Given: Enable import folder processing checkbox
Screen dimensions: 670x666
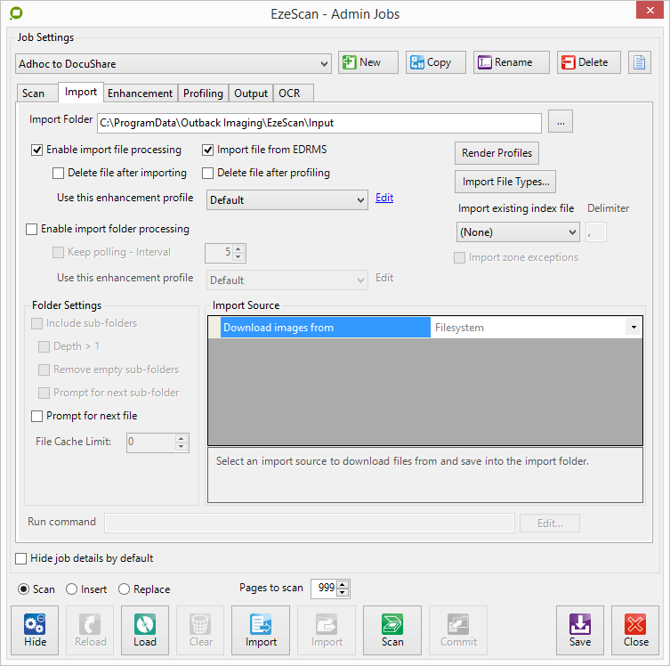Looking at the screenshot, I should [x=33, y=230].
